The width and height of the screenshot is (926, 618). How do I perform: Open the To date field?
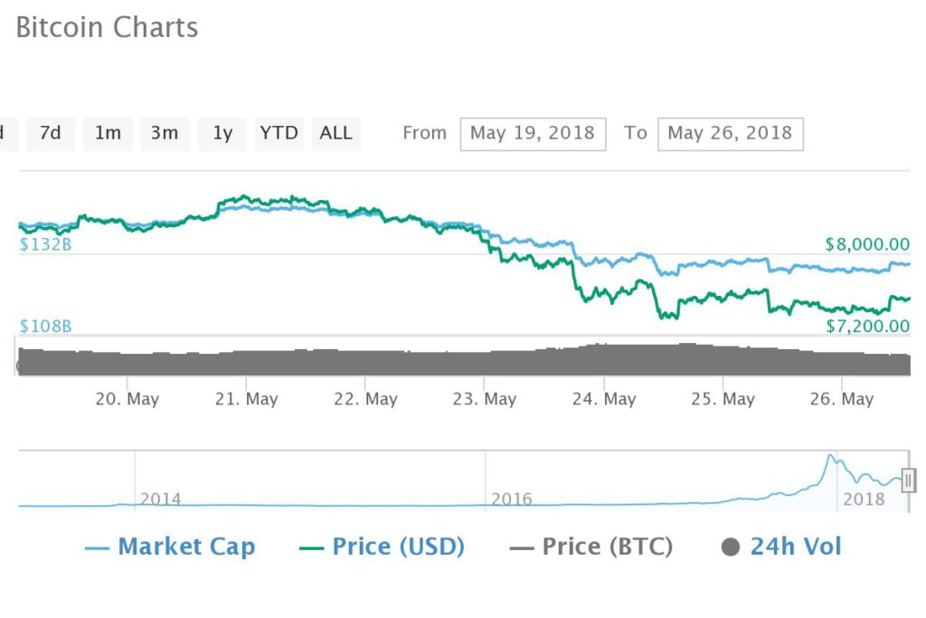(x=731, y=134)
